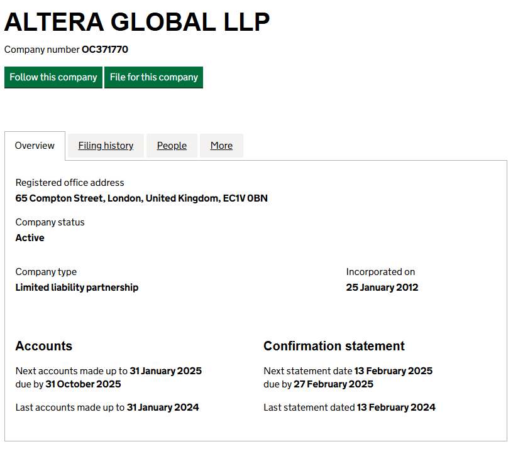The height and width of the screenshot is (459, 518).
Task: Click the Incorporated on label
Action: [380, 272]
